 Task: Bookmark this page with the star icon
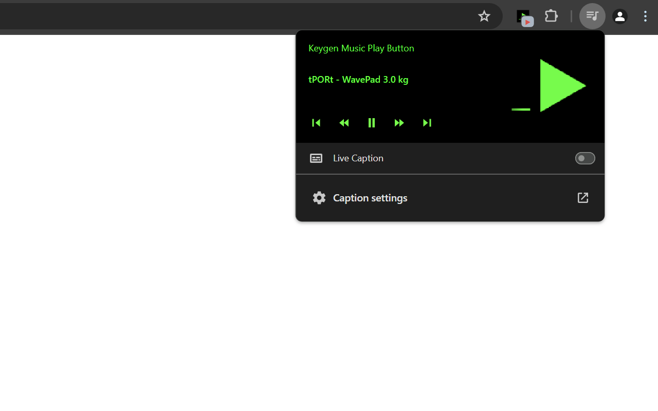pos(484,16)
